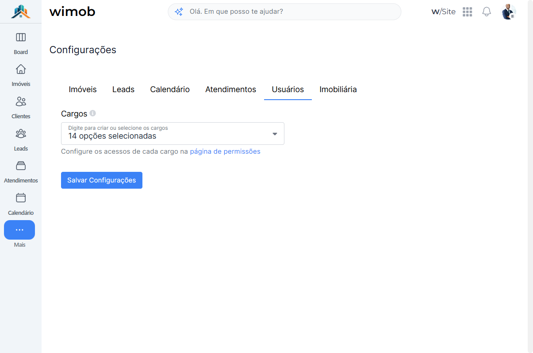The image size is (533, 353).
Task: Open the apps grid menu
Action: (468, 12)
